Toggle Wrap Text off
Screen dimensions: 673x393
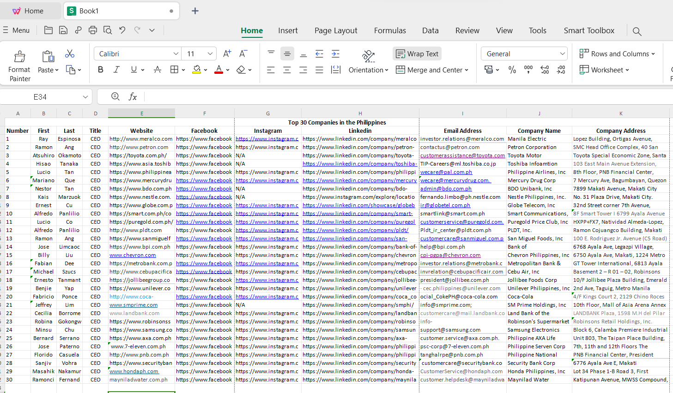tap(417, 54)
